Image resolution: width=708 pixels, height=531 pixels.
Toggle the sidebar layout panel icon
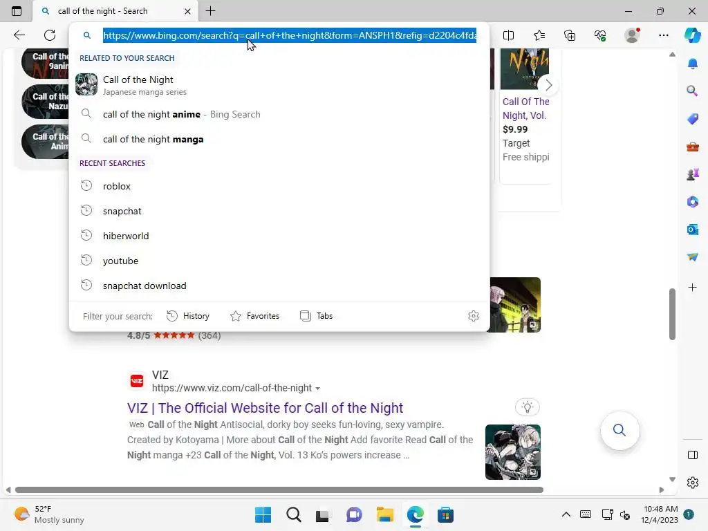pyautogui.click(x=693, y=455)
